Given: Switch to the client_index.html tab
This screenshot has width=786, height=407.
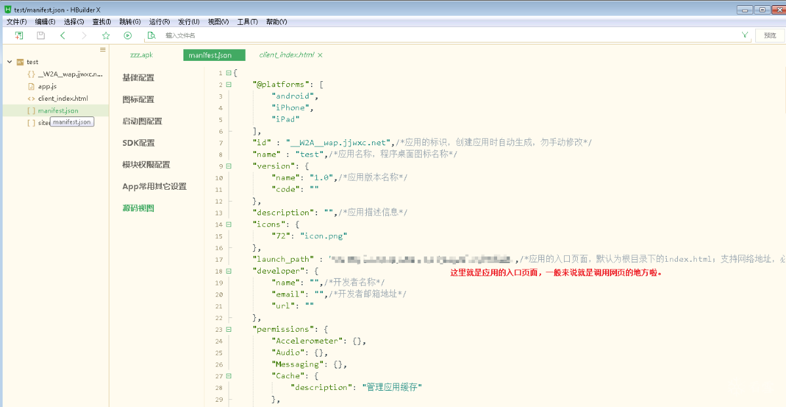Looking at the screenshot, I should click(287, 55).
